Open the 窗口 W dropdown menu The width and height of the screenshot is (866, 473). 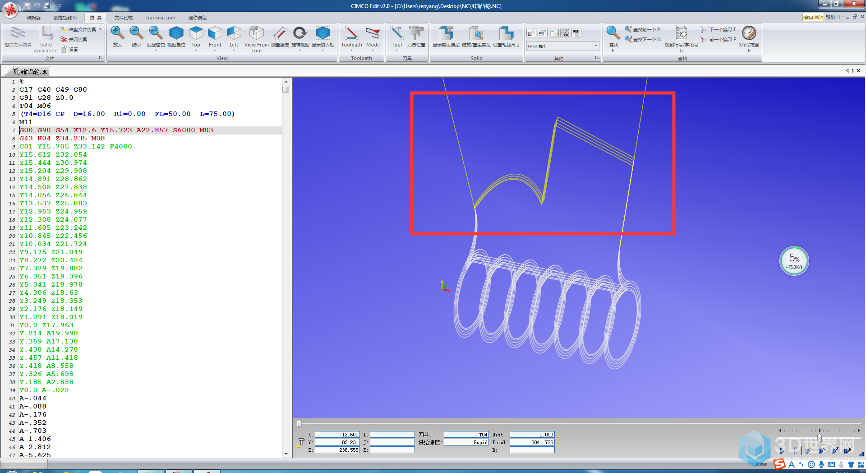813,17
